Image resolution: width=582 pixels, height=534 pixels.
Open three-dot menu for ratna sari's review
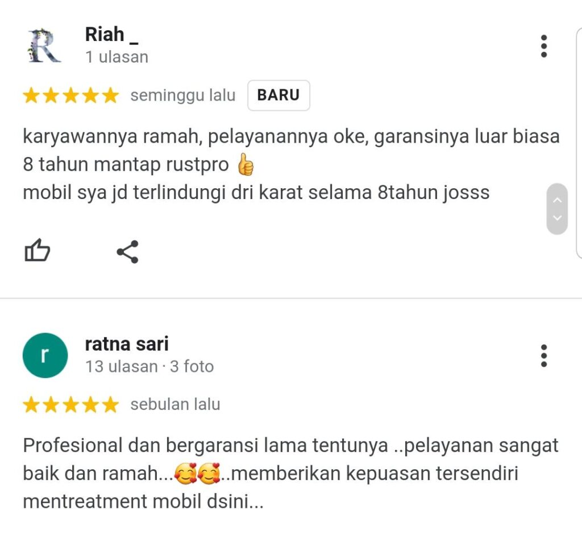544,356
